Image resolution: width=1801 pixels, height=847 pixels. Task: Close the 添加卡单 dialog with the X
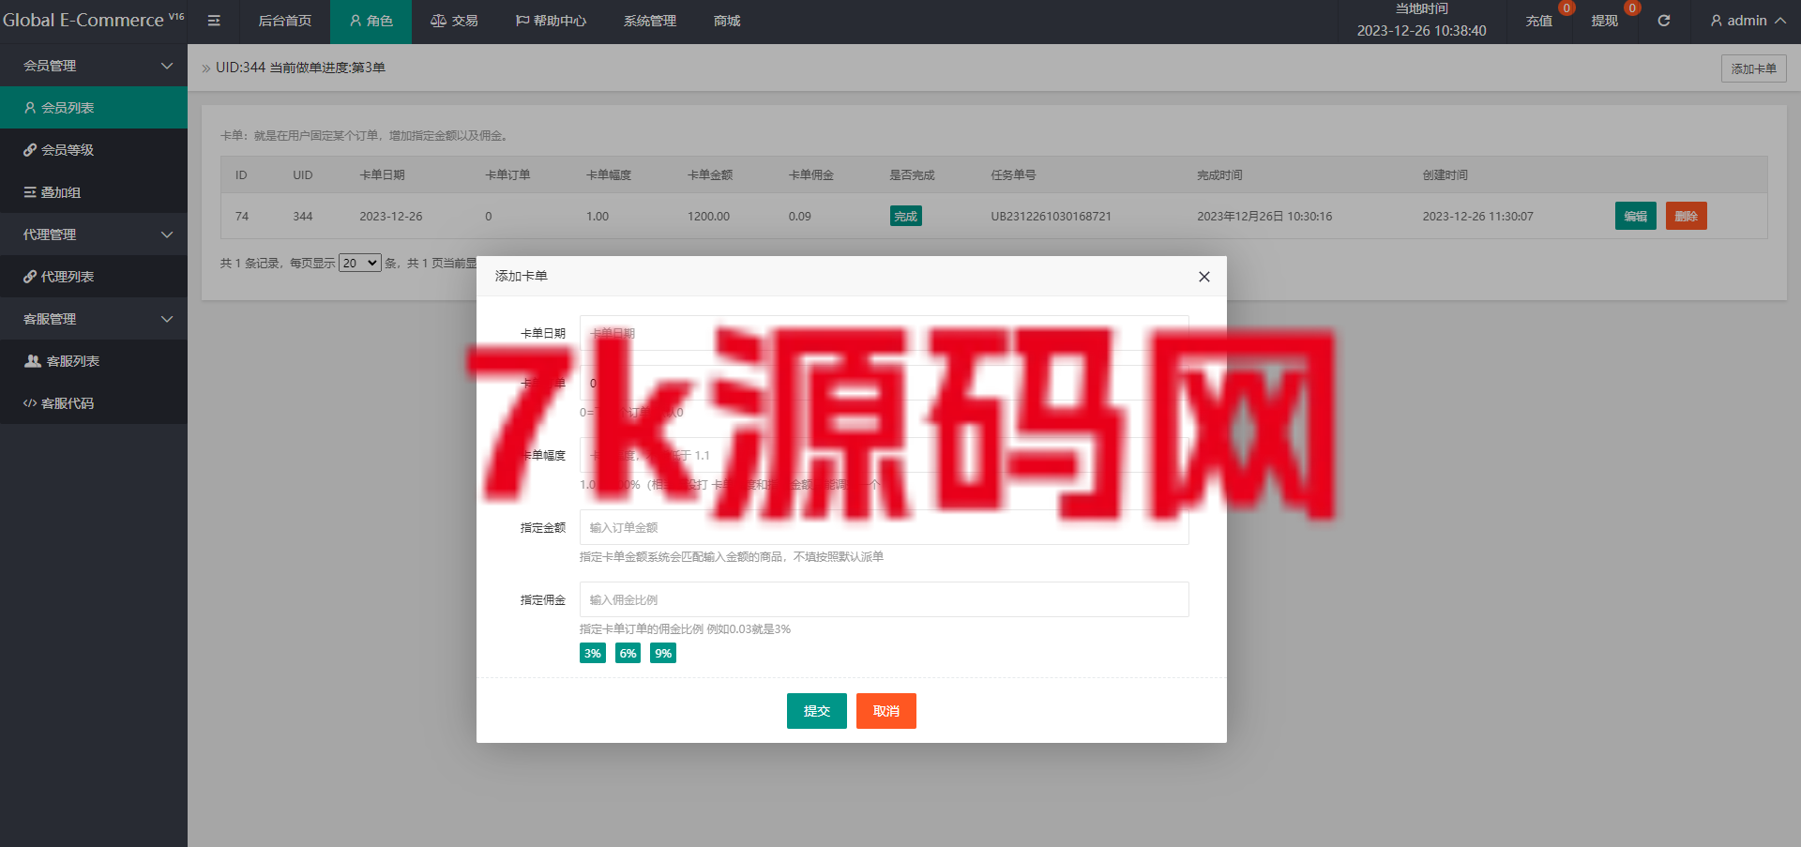(1204, 277)
